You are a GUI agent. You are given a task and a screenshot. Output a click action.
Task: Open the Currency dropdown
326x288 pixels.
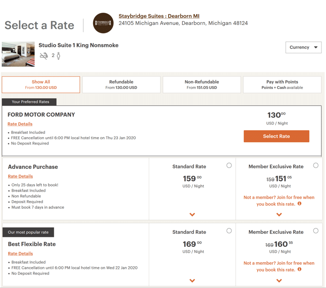pyautogui.click(x=303, y=47)
